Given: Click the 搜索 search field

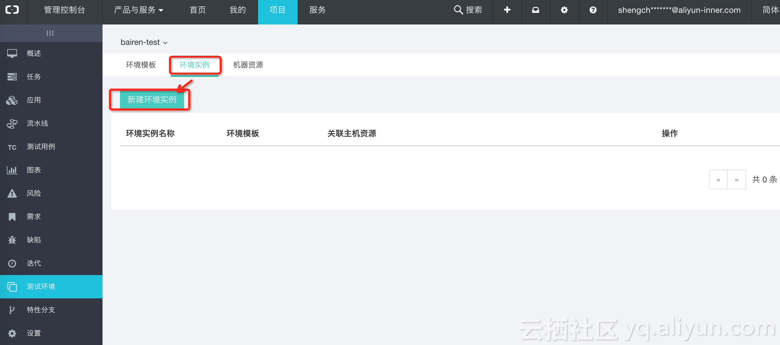Looking at the screenshot, I should [x=468, y=10].
